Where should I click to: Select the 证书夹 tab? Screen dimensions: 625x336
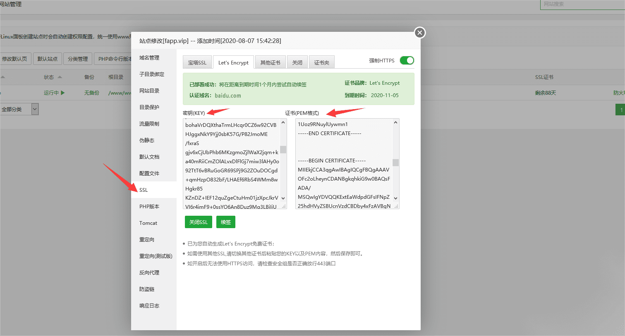point(321,62)
